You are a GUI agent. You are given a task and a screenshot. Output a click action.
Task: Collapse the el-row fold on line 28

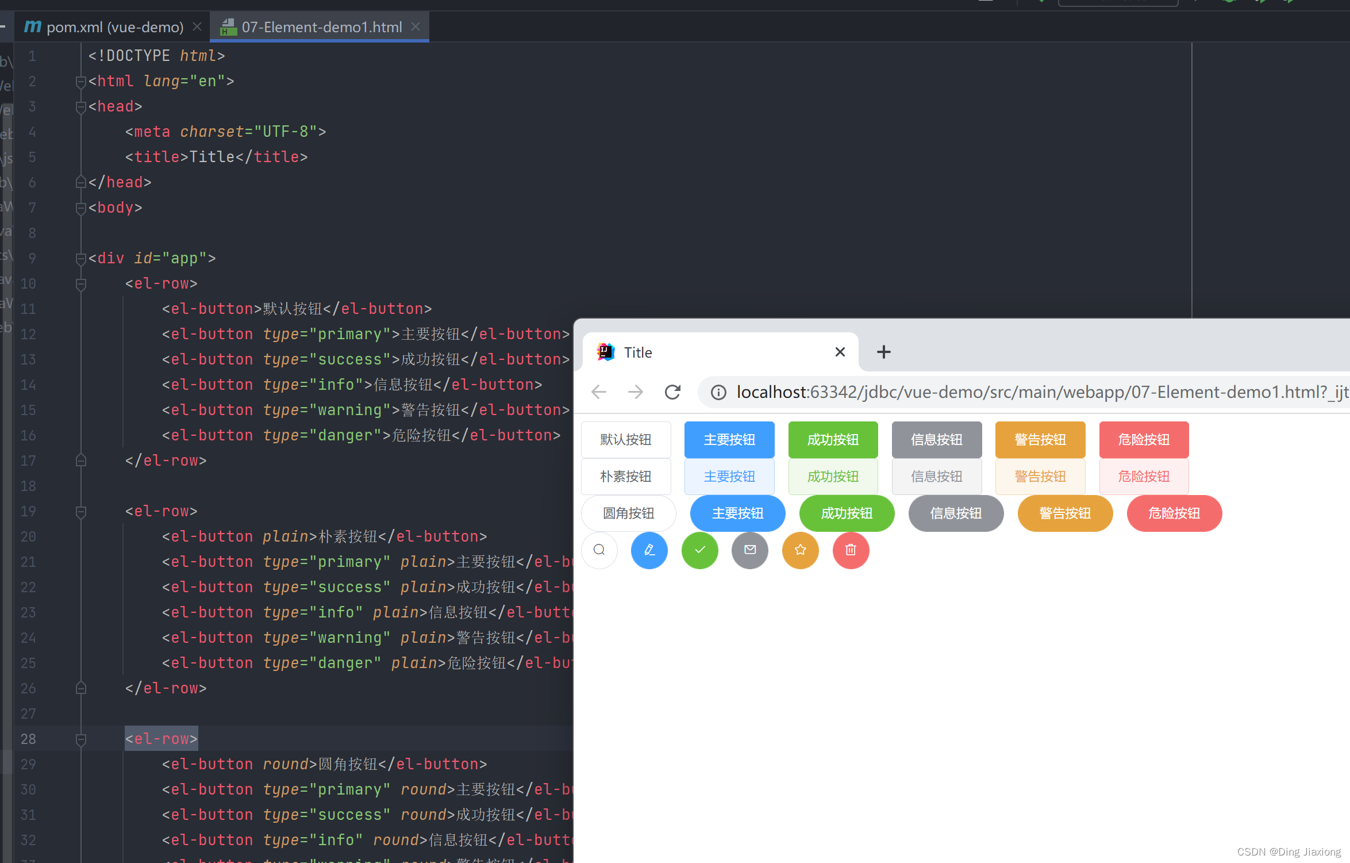[x=81, y=739]
